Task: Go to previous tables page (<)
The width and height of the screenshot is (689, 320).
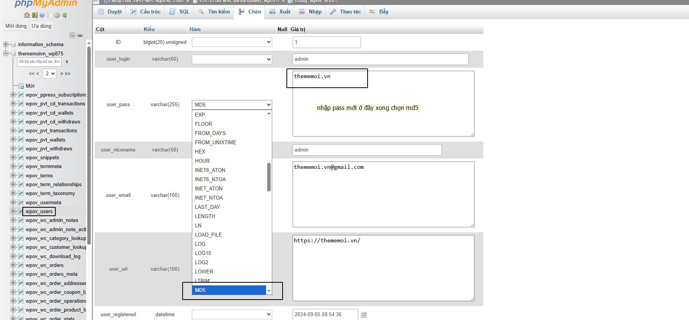Action: (x=38, y=73)
